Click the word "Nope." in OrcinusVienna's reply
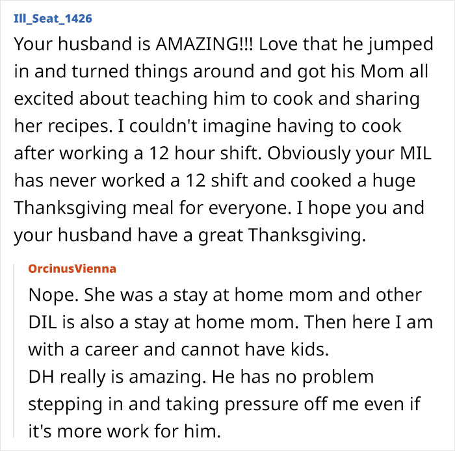Viewport: 455px width, 451px height. (x=50, y=295)
